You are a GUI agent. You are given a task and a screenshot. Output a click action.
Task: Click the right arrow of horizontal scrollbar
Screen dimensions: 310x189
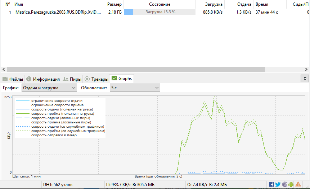pyautogui.click(x=306, y=69)
